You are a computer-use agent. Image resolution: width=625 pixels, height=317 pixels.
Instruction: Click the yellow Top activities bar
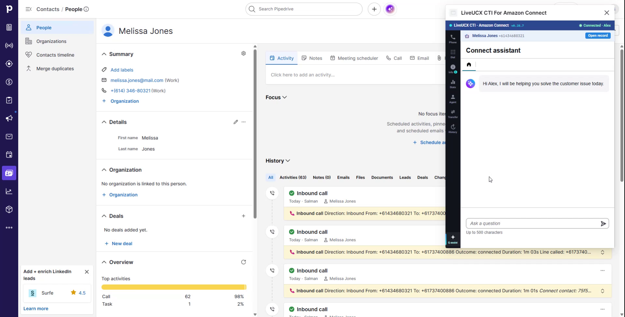point(174,287)
